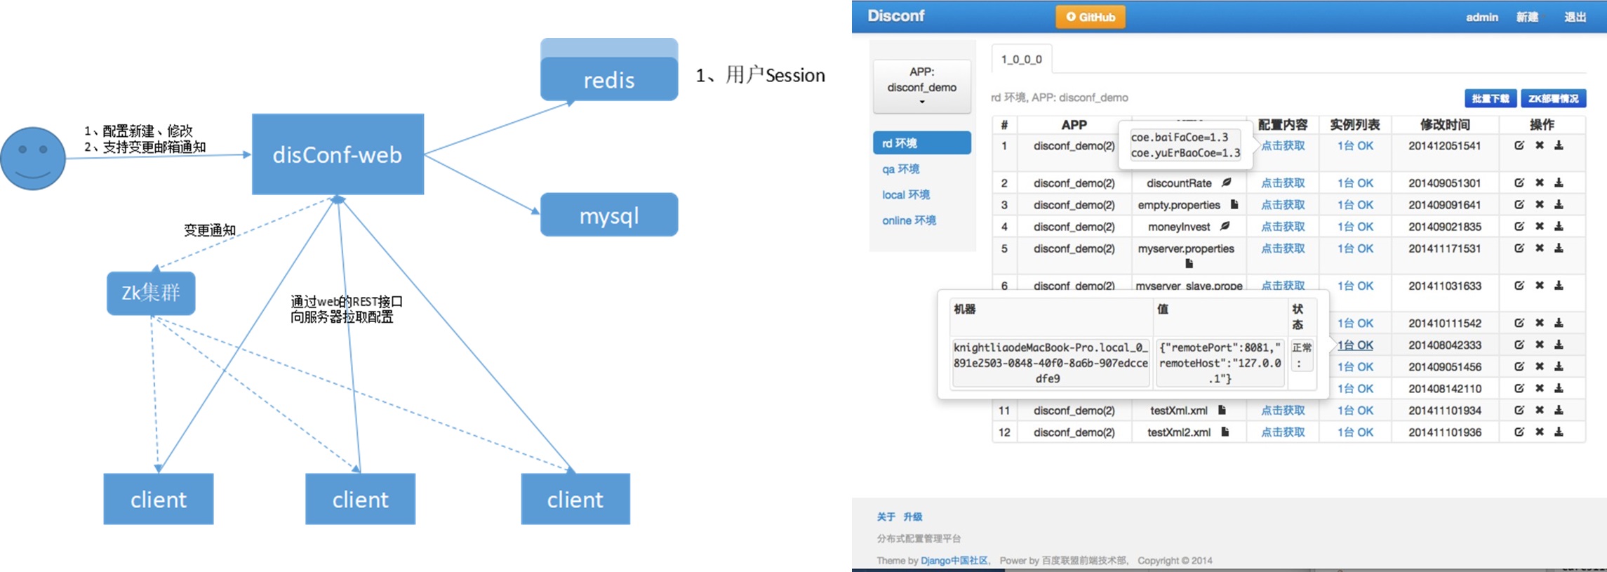Click the GitHub button in the header
Screen dimensions: 1607x572
(x=1091, y=17)
